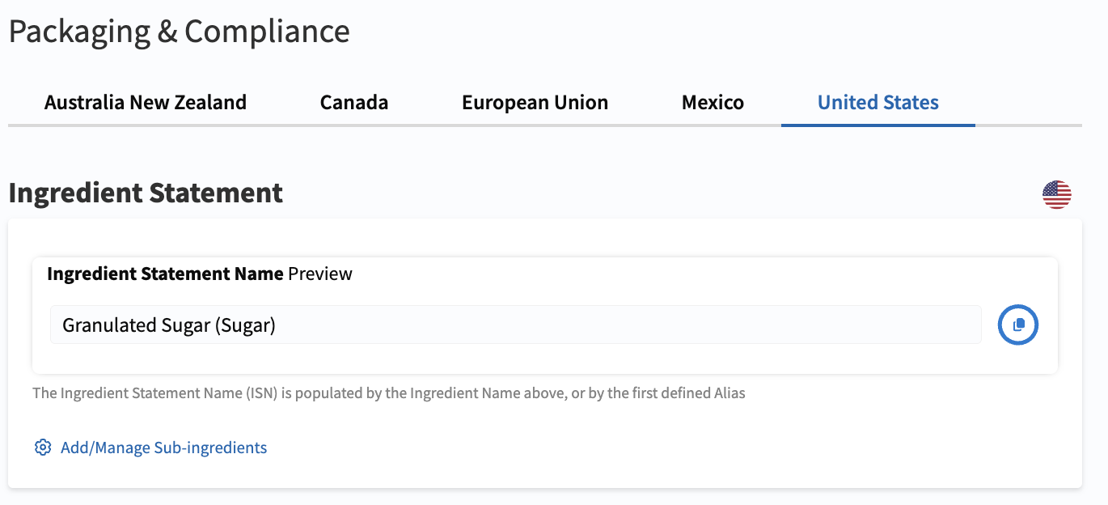This screenshot has height=505, width=1108.
Task: Click the parenthesized (Sugar) text in preview
Action: tap(245, 325)
